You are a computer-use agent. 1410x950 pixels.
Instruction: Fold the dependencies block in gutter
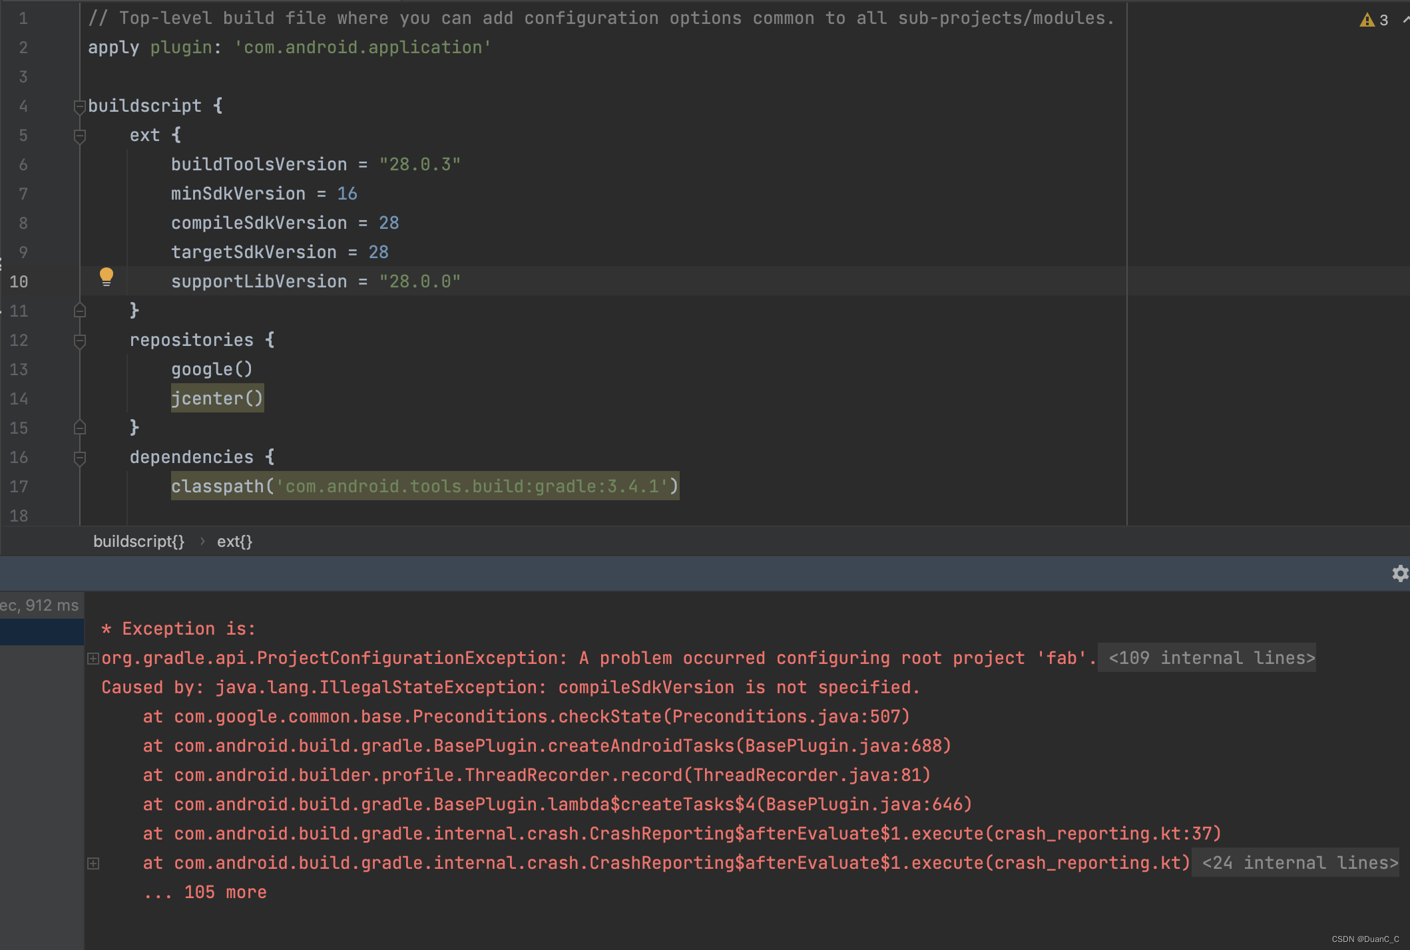pos(80,458)
